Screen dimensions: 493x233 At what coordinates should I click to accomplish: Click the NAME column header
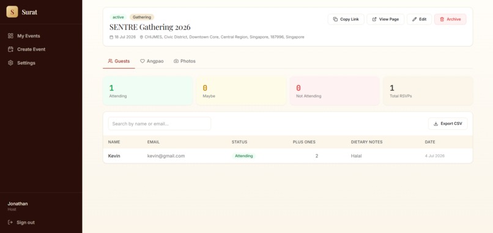coord(114,142)
